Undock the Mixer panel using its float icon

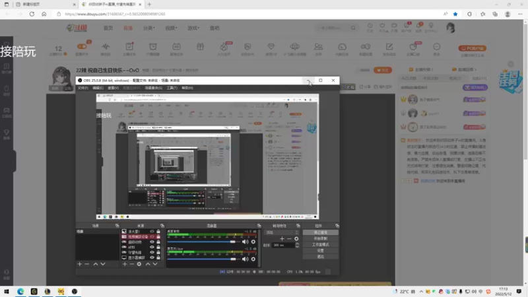pos(259,226)
